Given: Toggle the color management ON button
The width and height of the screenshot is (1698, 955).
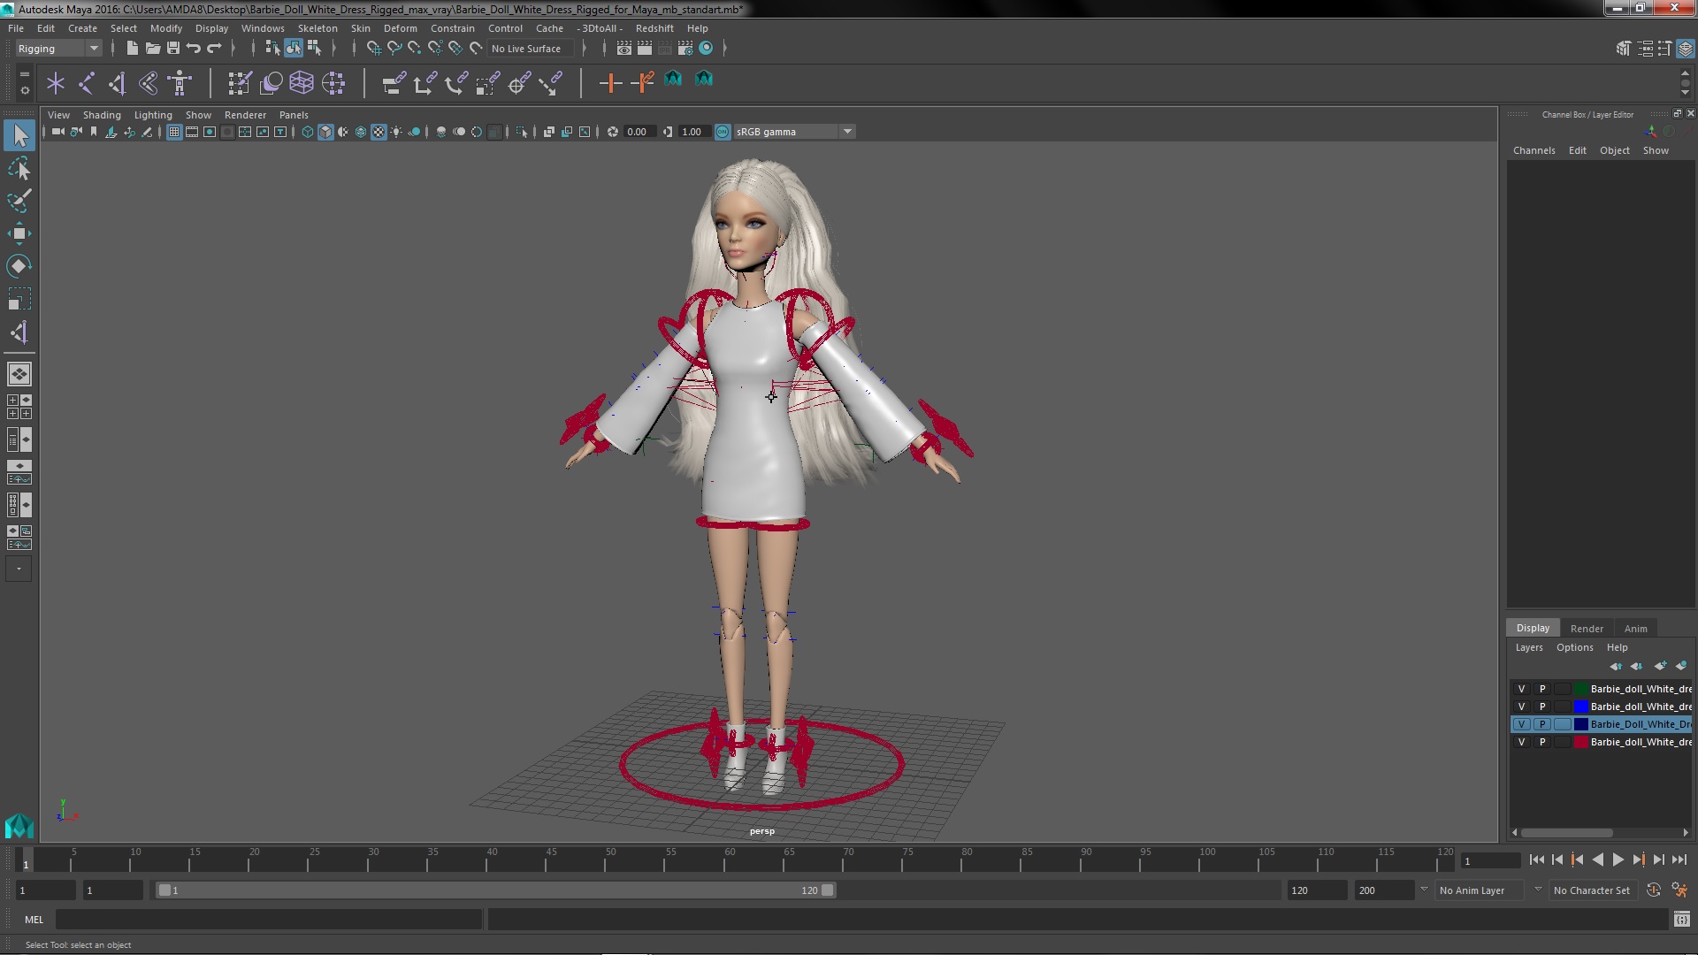Looking at the screenshot, I should [x=723, y=132].
